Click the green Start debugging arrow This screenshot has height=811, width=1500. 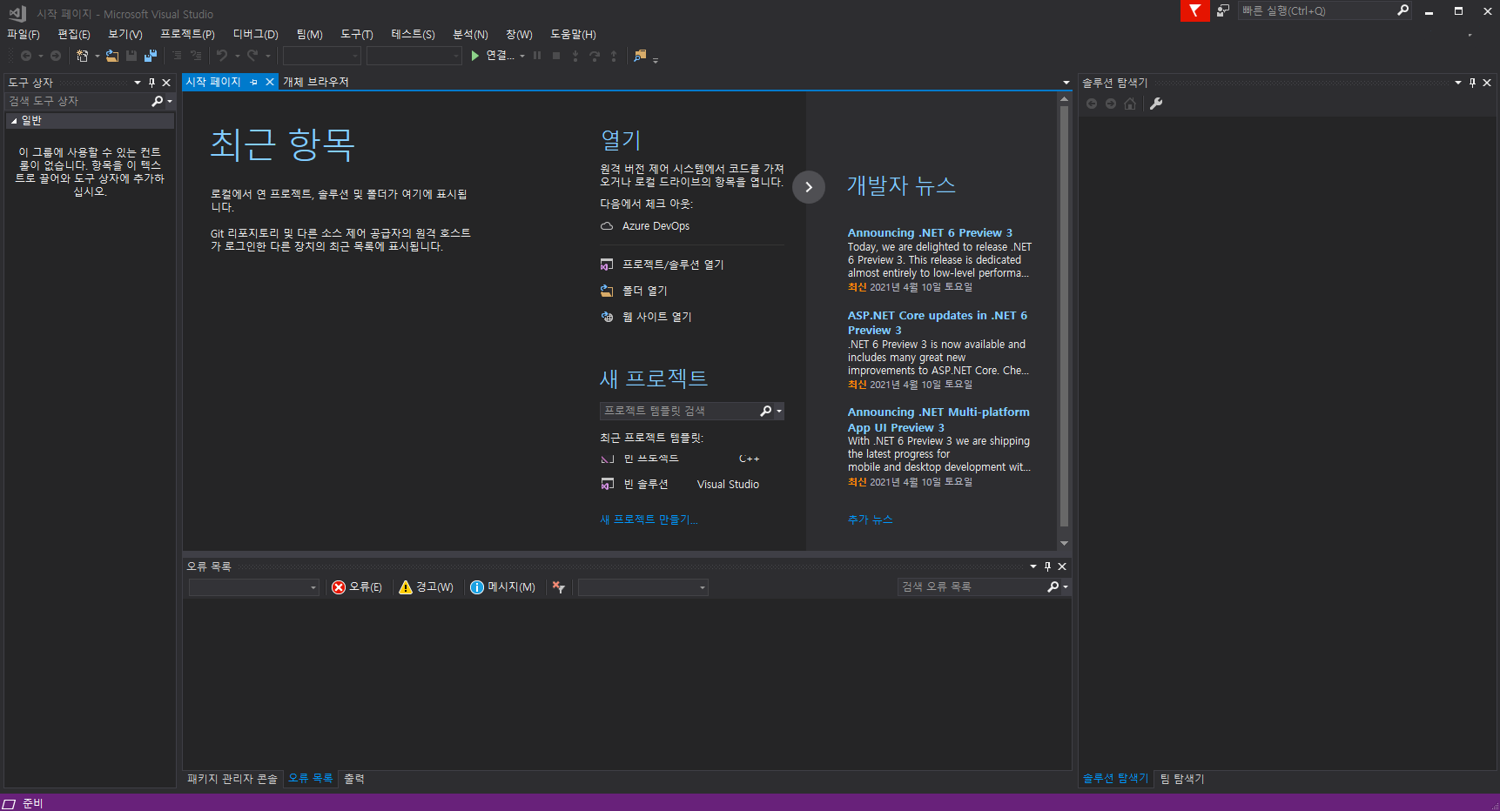pos(475,56)
